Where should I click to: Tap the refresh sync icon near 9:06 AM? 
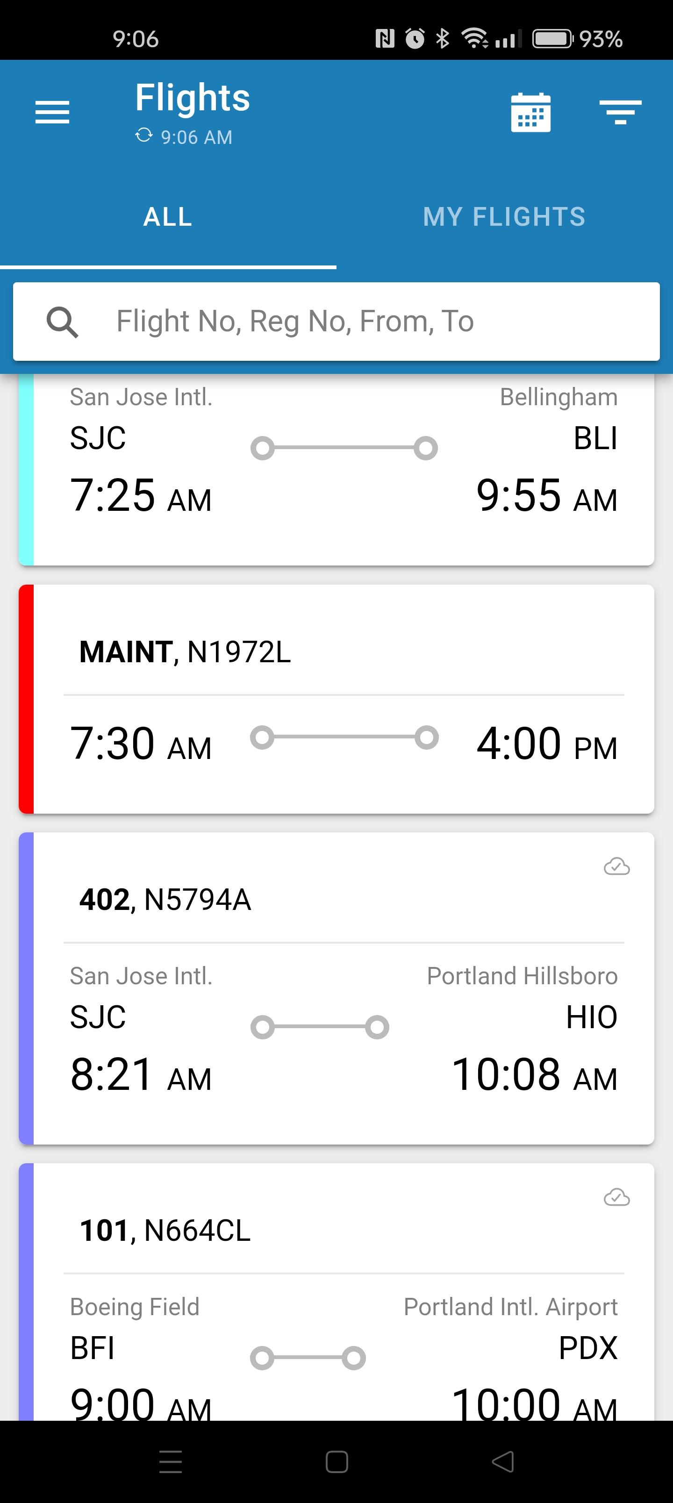[143, 136]
